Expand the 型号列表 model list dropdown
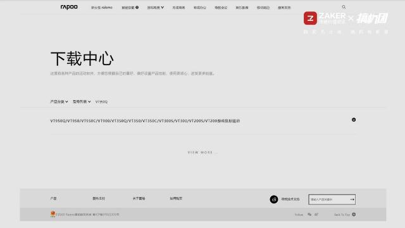The height and width of the screenshot is (228, 405). [x=82, y=101]
